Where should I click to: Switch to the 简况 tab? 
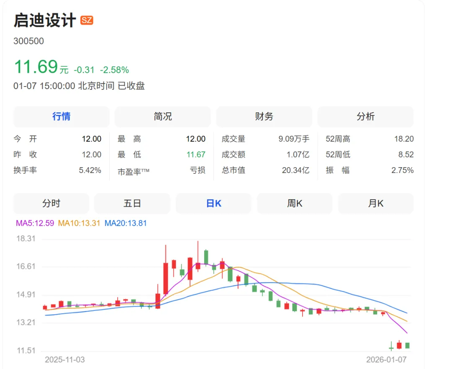point(163,117)
